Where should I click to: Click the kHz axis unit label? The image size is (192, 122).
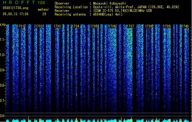[x=3, y=25]
